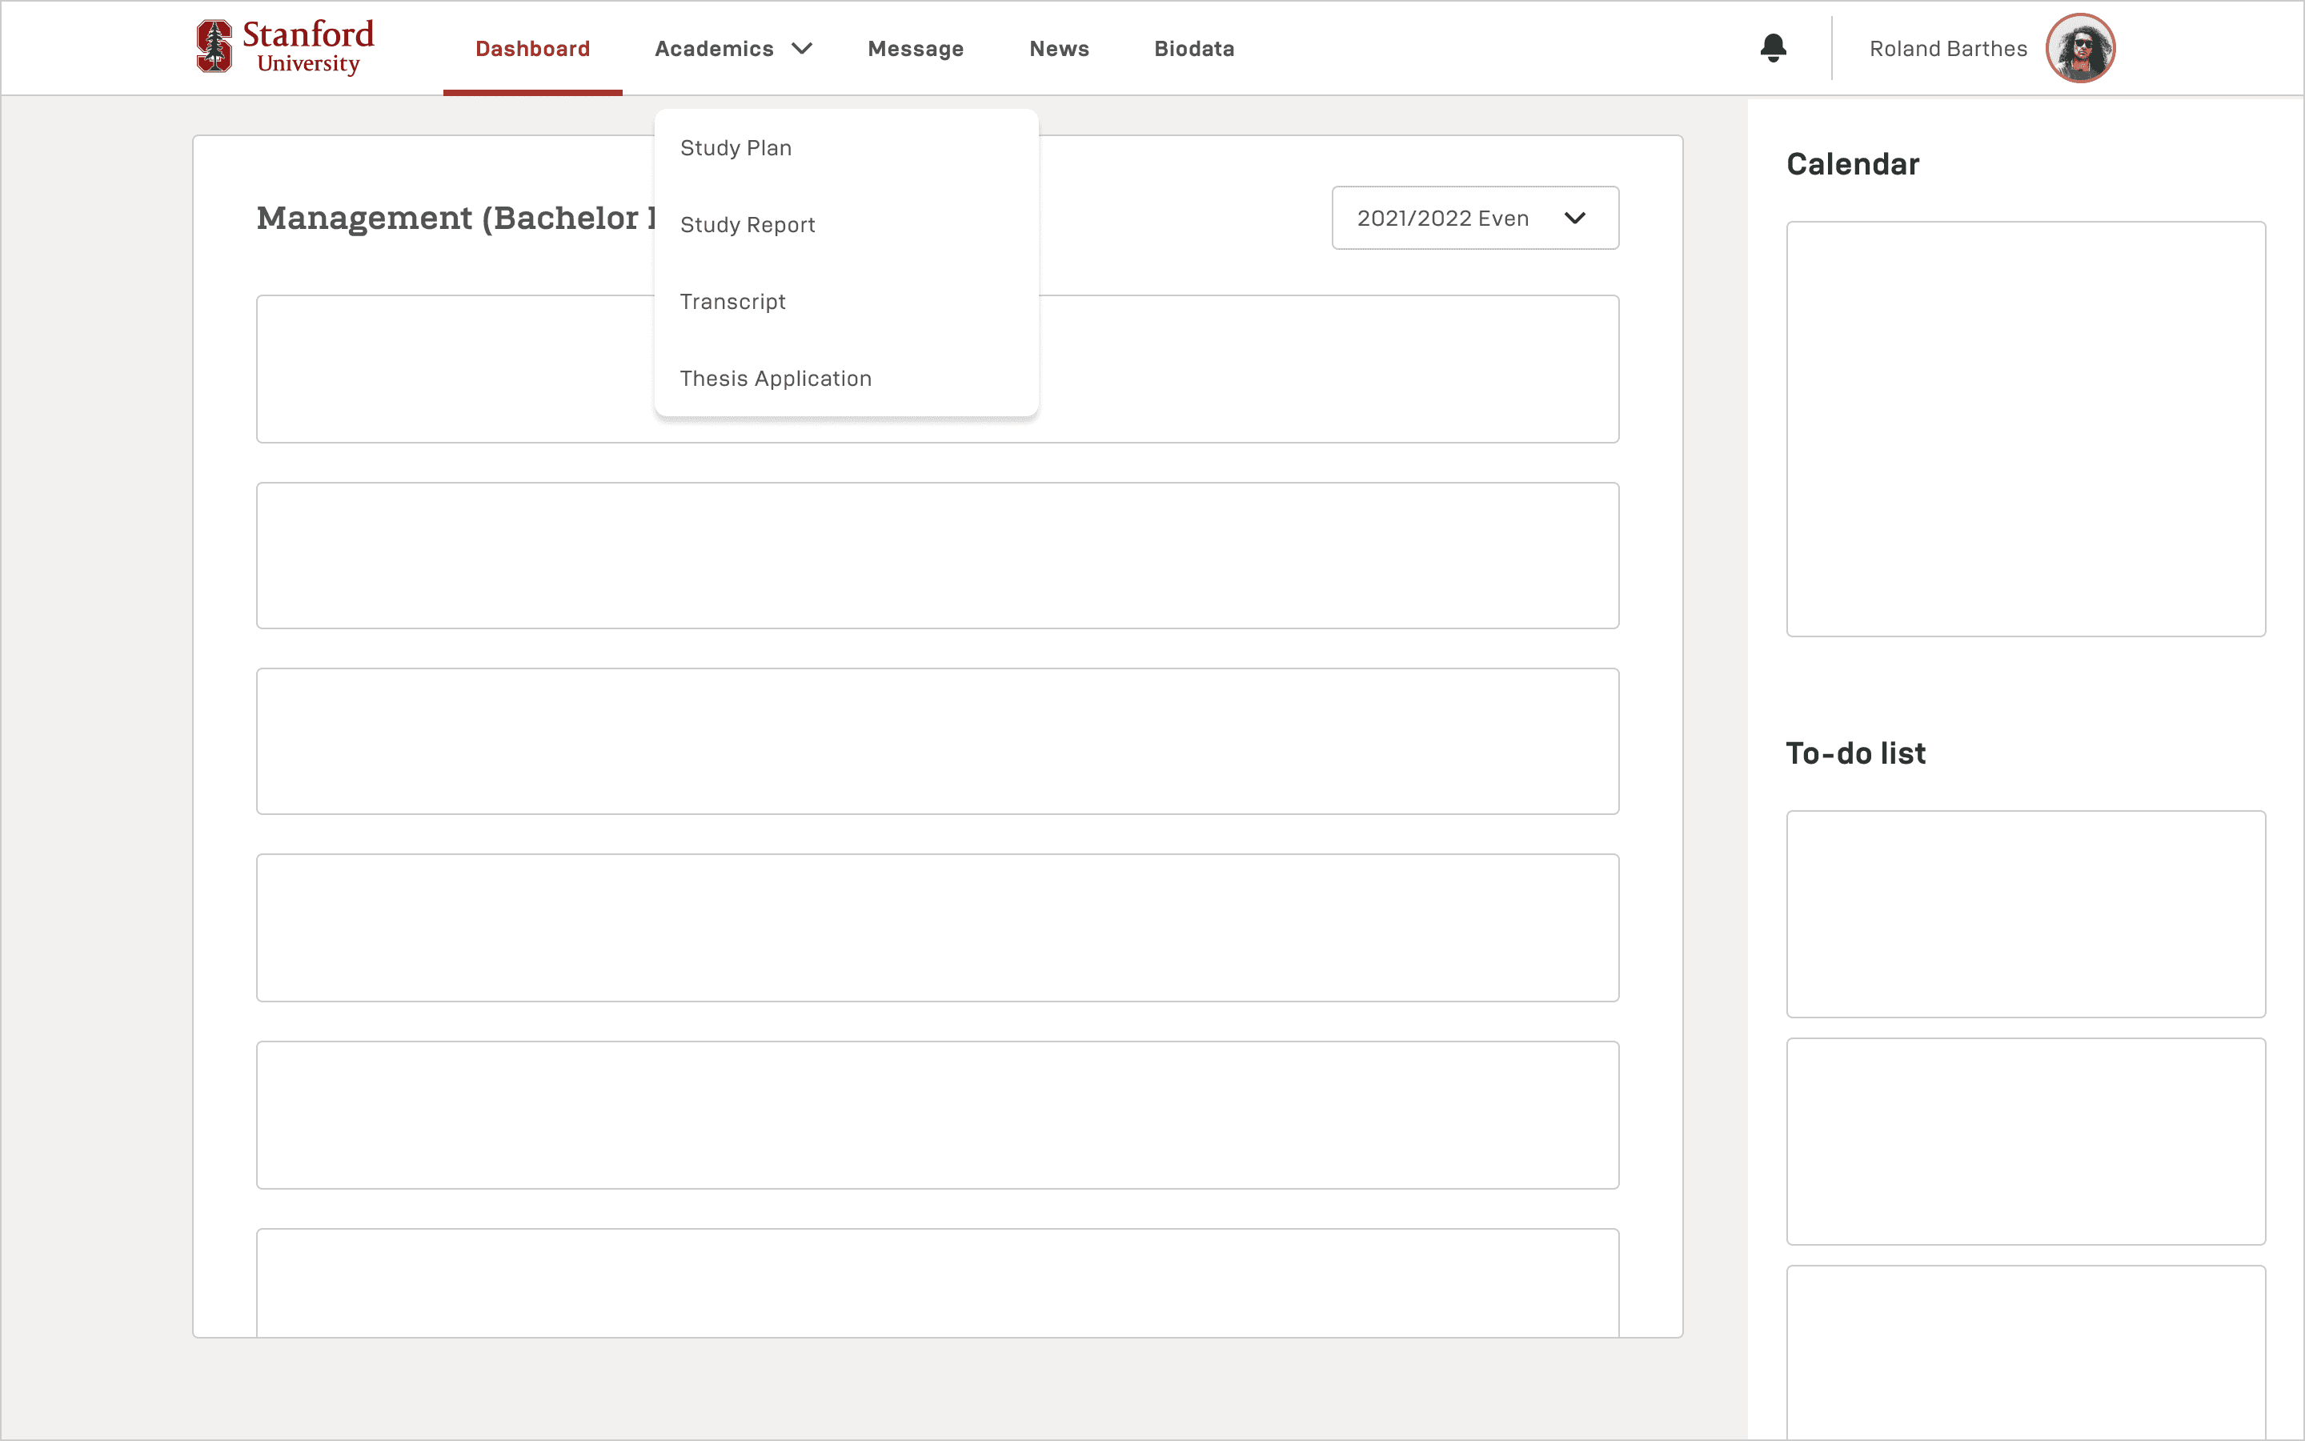Select Thesis Application menu item

coord(776,379)
